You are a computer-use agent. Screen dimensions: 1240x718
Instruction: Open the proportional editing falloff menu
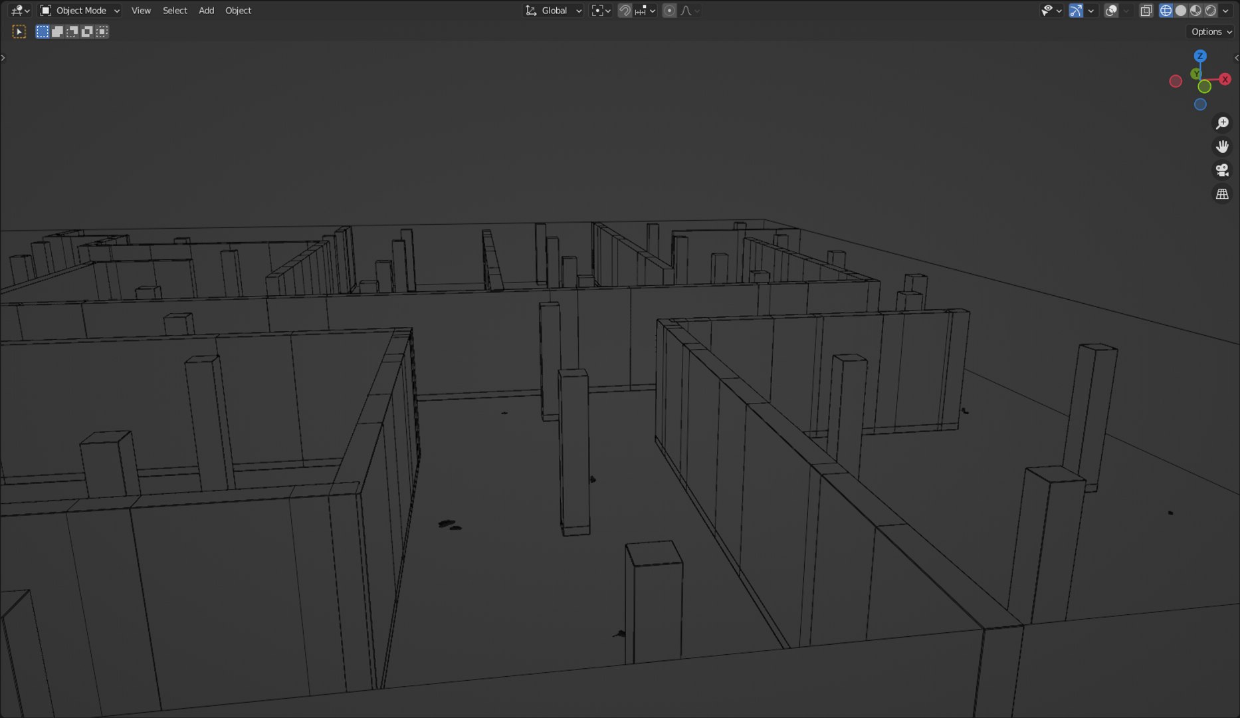[x=690, y=11]
